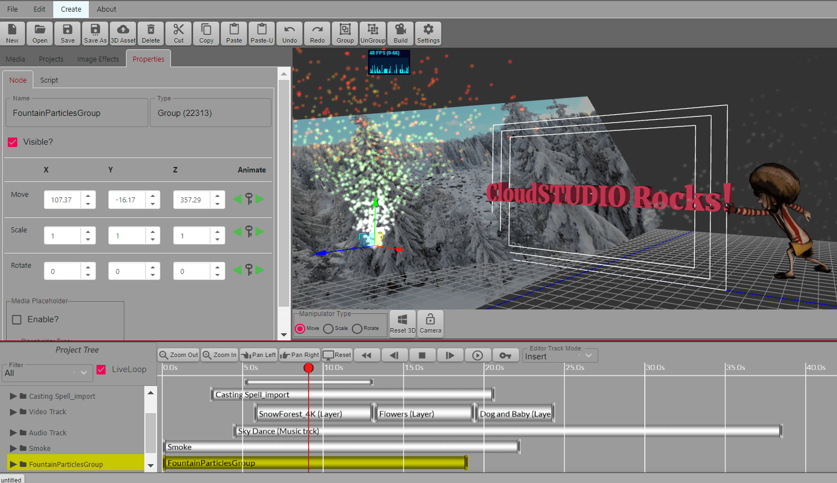The width and height of the screenshot is (837, 483).
Task: Click the Move Y input field
Action: [x=127, y=200]
